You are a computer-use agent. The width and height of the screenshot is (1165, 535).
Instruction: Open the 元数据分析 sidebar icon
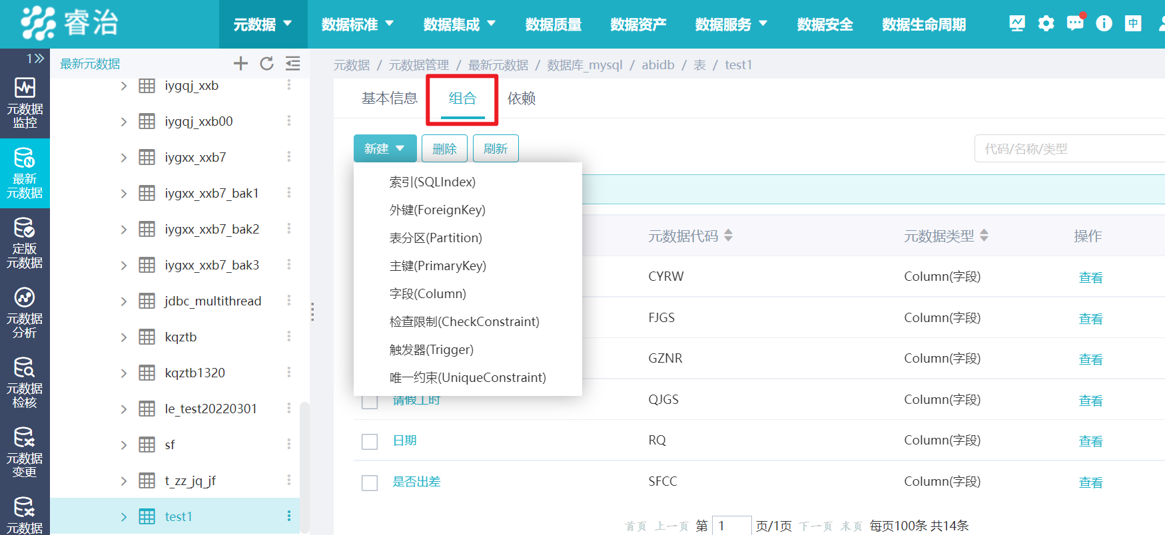pos(25,313)
